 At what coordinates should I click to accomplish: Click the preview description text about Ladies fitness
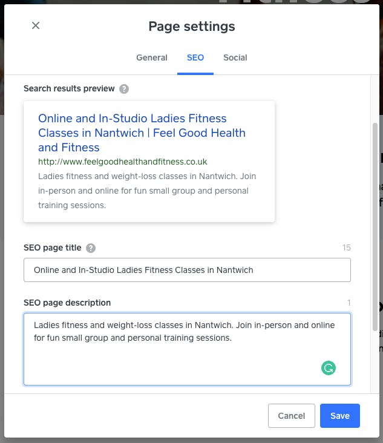pos(147,191)
